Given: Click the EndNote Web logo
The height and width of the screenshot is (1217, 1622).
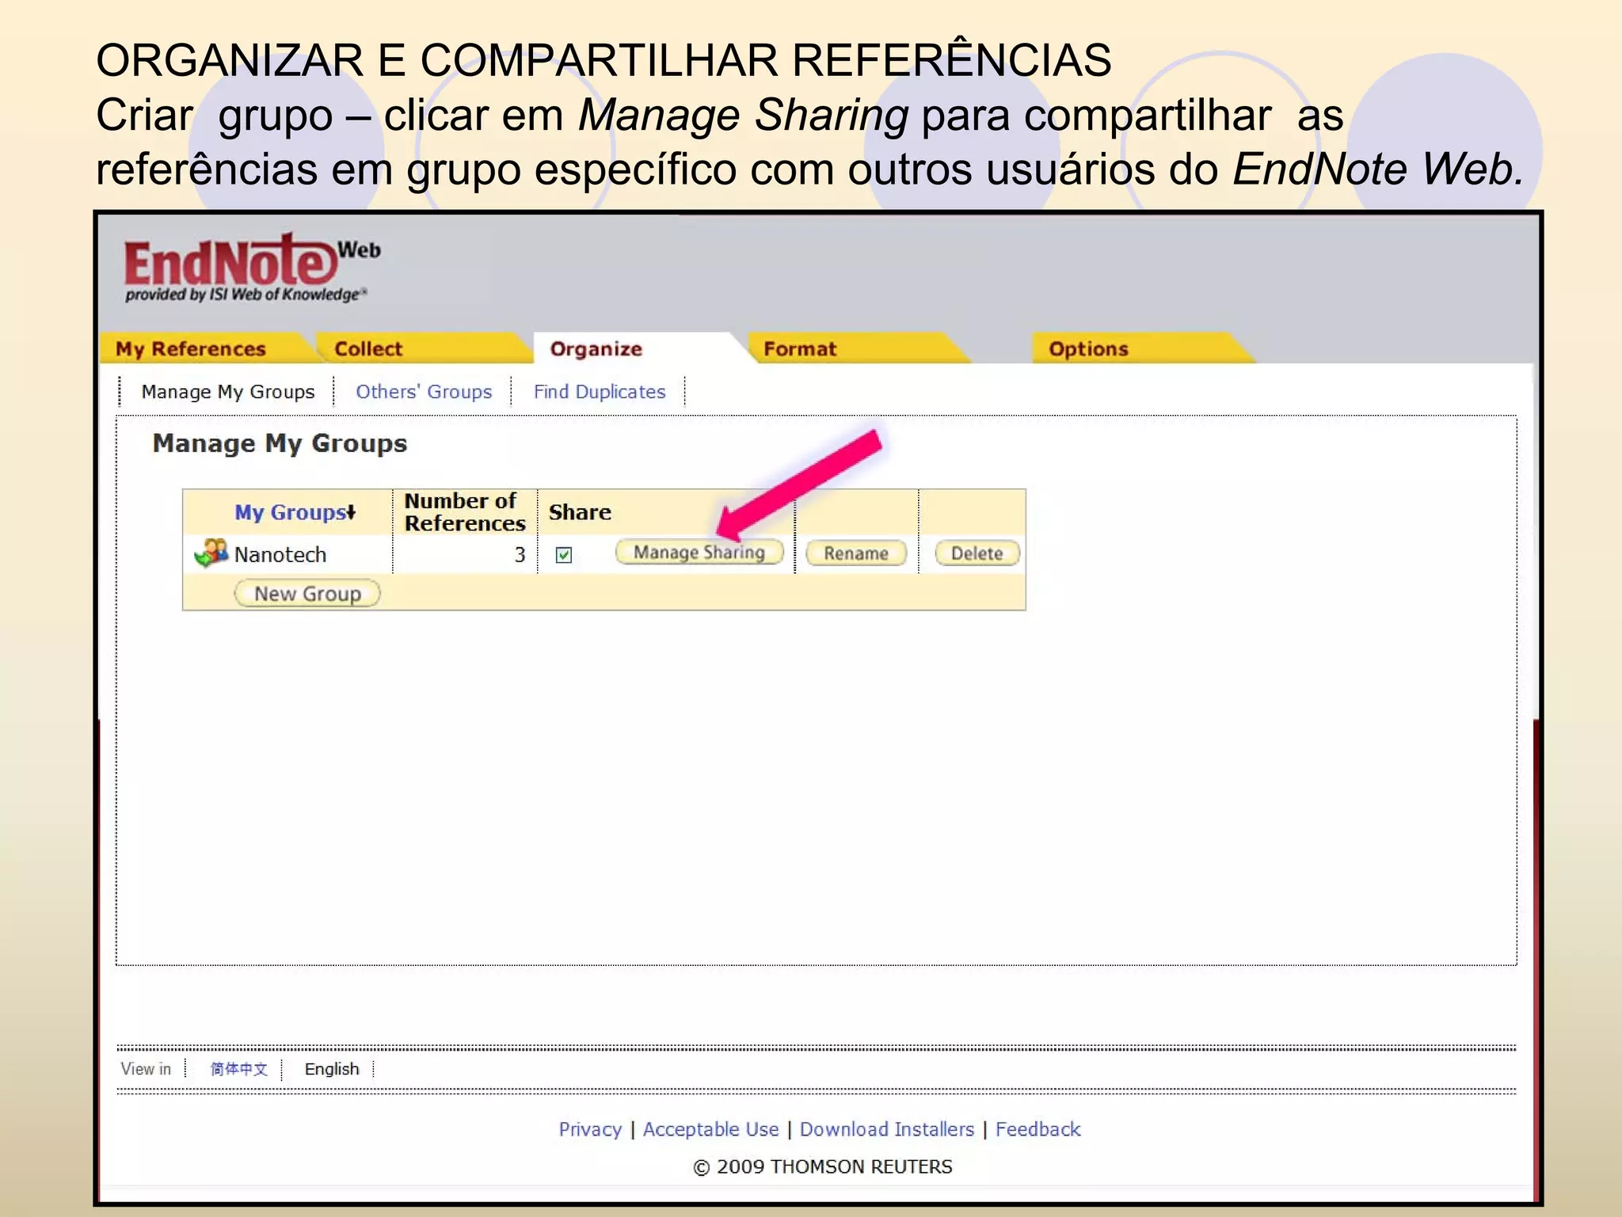Looking at the screenshot, I should [252, 268].
